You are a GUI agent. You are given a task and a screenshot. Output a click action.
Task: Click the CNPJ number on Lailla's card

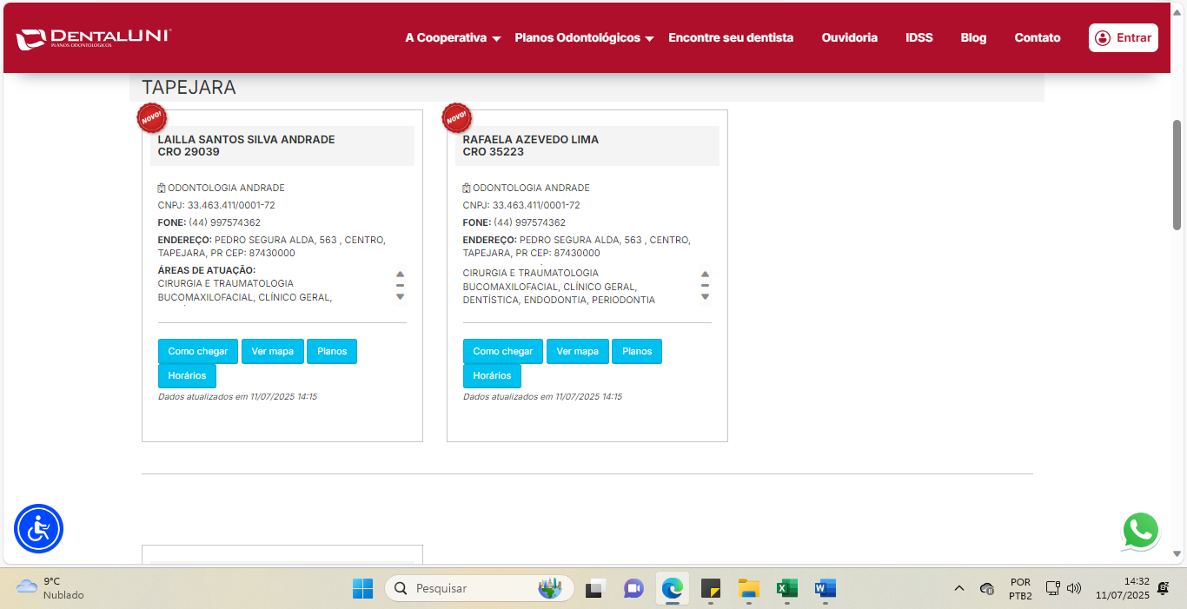coord(231,205)
